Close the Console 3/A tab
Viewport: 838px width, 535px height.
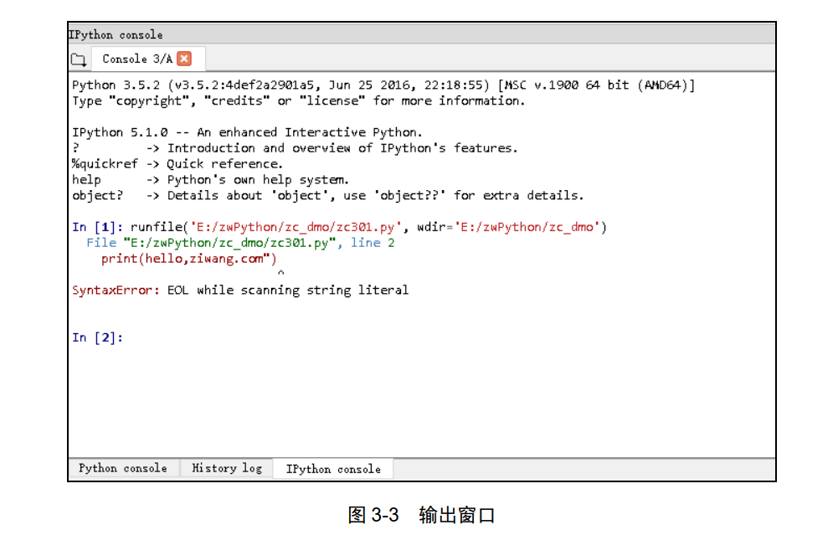[184, 59]
